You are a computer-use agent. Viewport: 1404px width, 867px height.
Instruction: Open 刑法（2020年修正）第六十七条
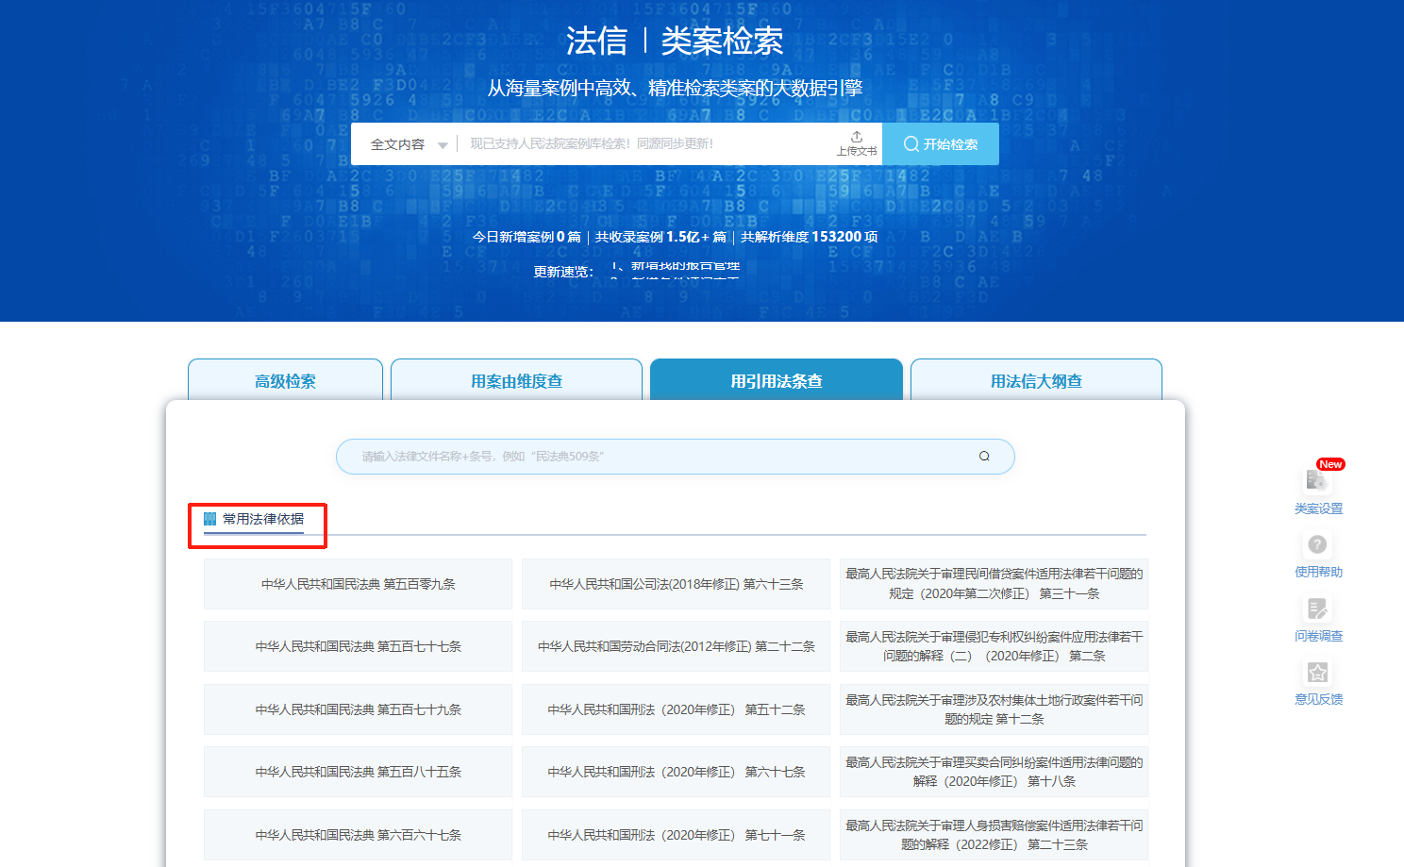click(676, 772)
